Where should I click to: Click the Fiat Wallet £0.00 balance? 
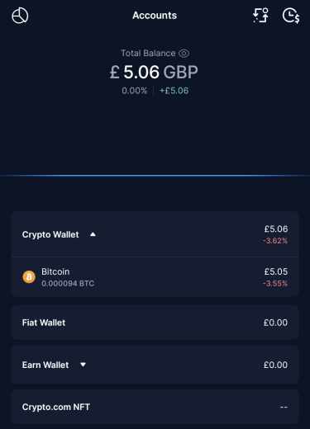275,323
